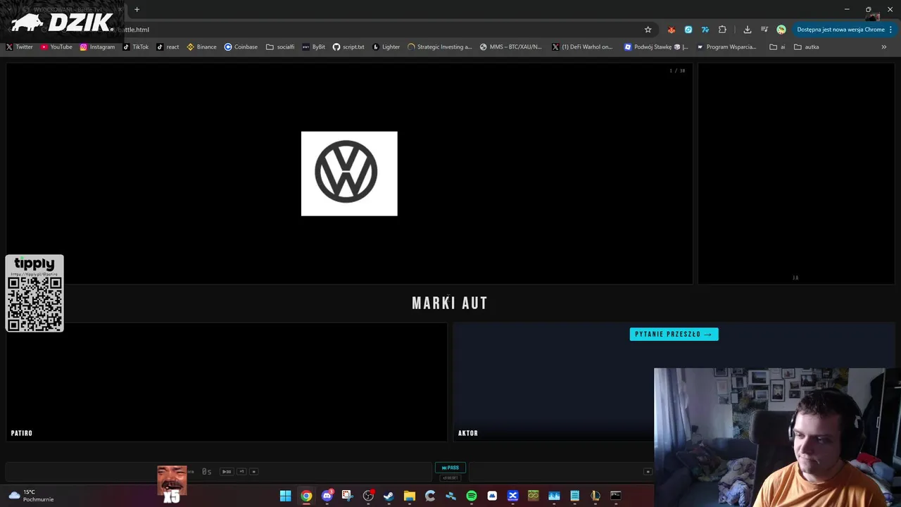Open the Windows Start menu
This screenshot has width=901, height=507.
click(285, 496)
